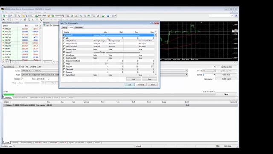Open the Expert Advisor type dropdown
Screen dimensions: 273x154
(x=12, y=67)
